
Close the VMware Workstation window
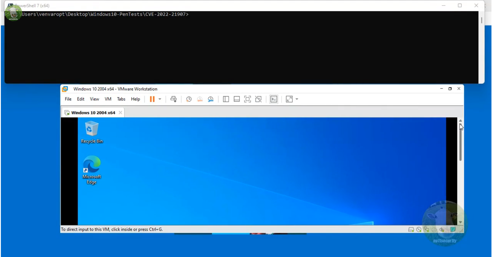coord(459,89)
